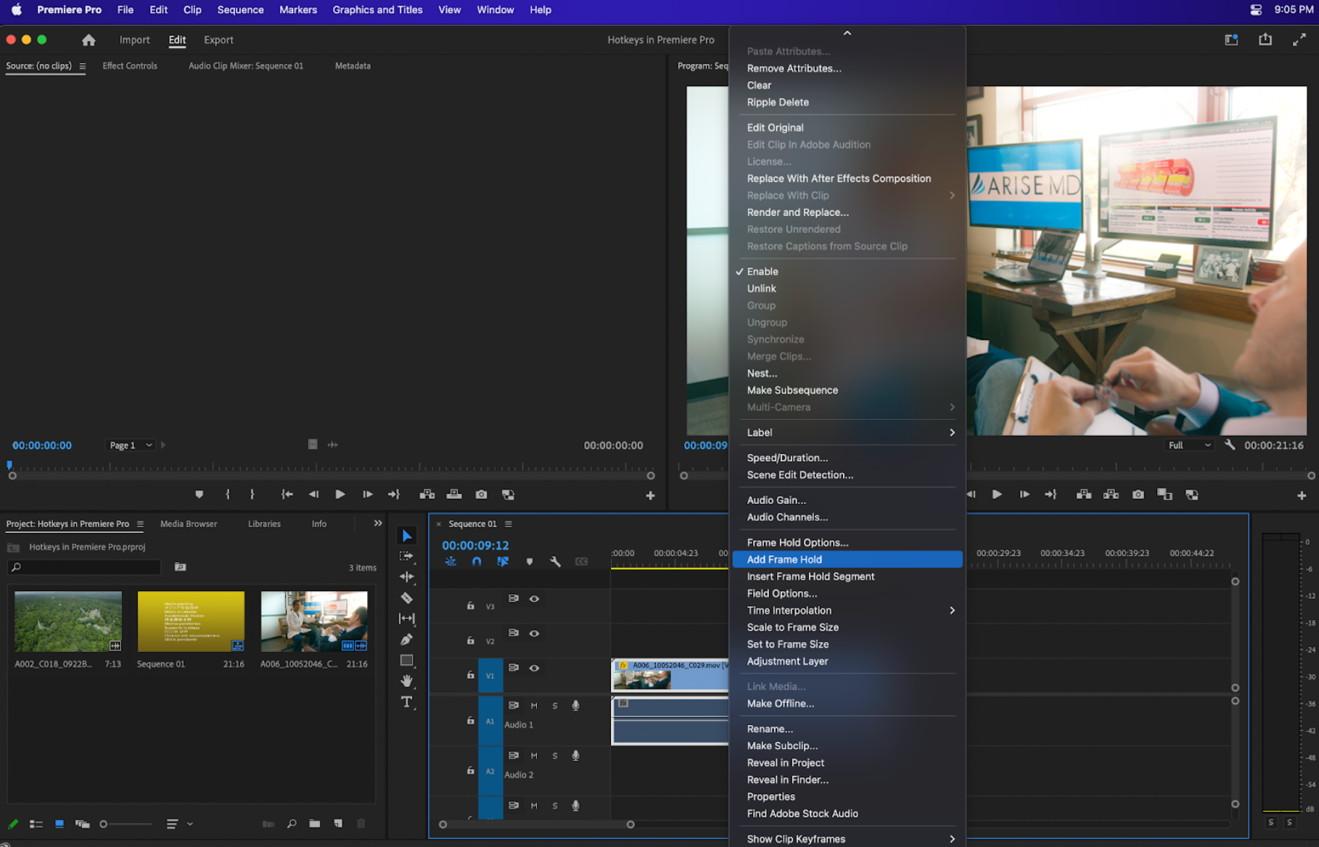
Task: Select the Type tool
Action: click(406, 702)
